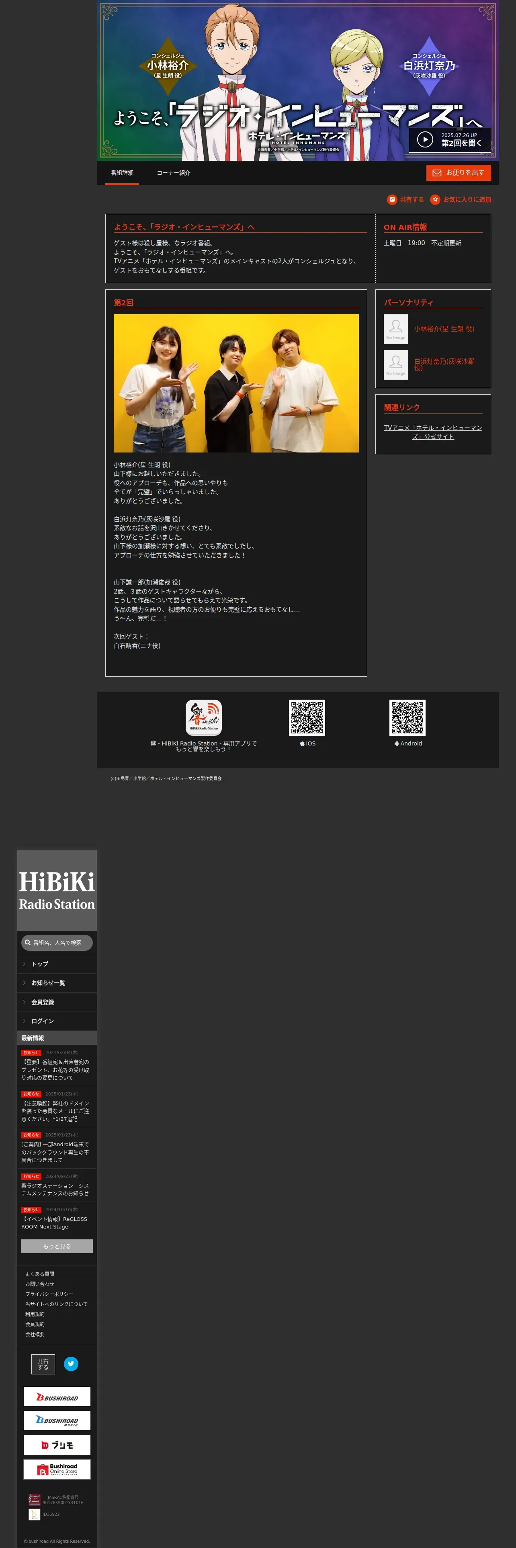This screenshot has width=516, height=1548.
Task: Open the ブシモ logo banner
Action: point(57,1445)
